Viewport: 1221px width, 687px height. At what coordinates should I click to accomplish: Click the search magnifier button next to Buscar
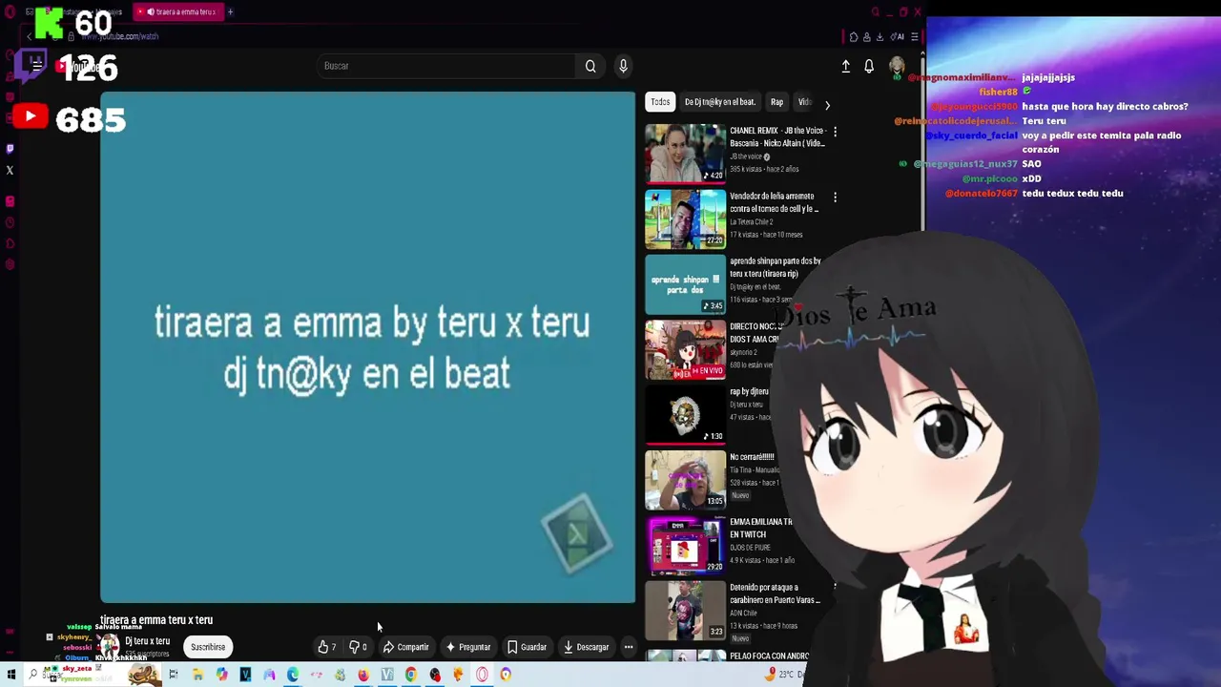tap(590, 66)
